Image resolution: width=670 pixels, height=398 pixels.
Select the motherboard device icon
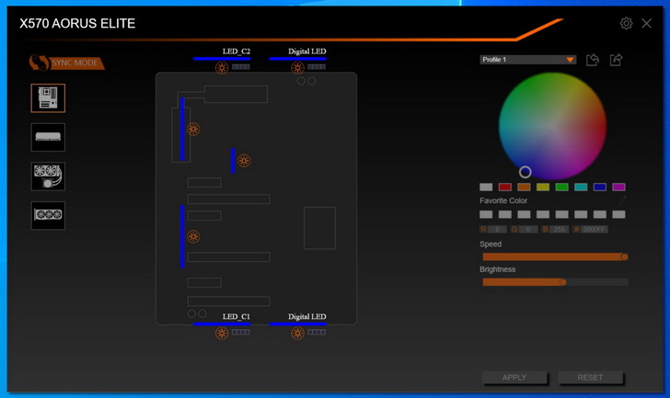pyautogui.click(x=48, y=98)
